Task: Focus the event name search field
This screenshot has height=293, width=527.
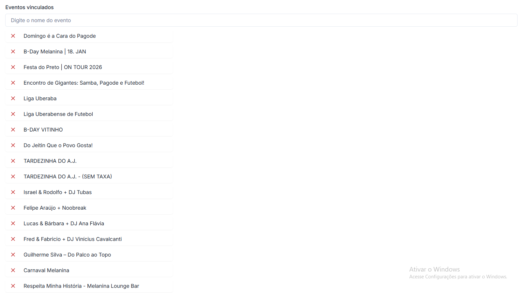Action: [x=261, y=20]
